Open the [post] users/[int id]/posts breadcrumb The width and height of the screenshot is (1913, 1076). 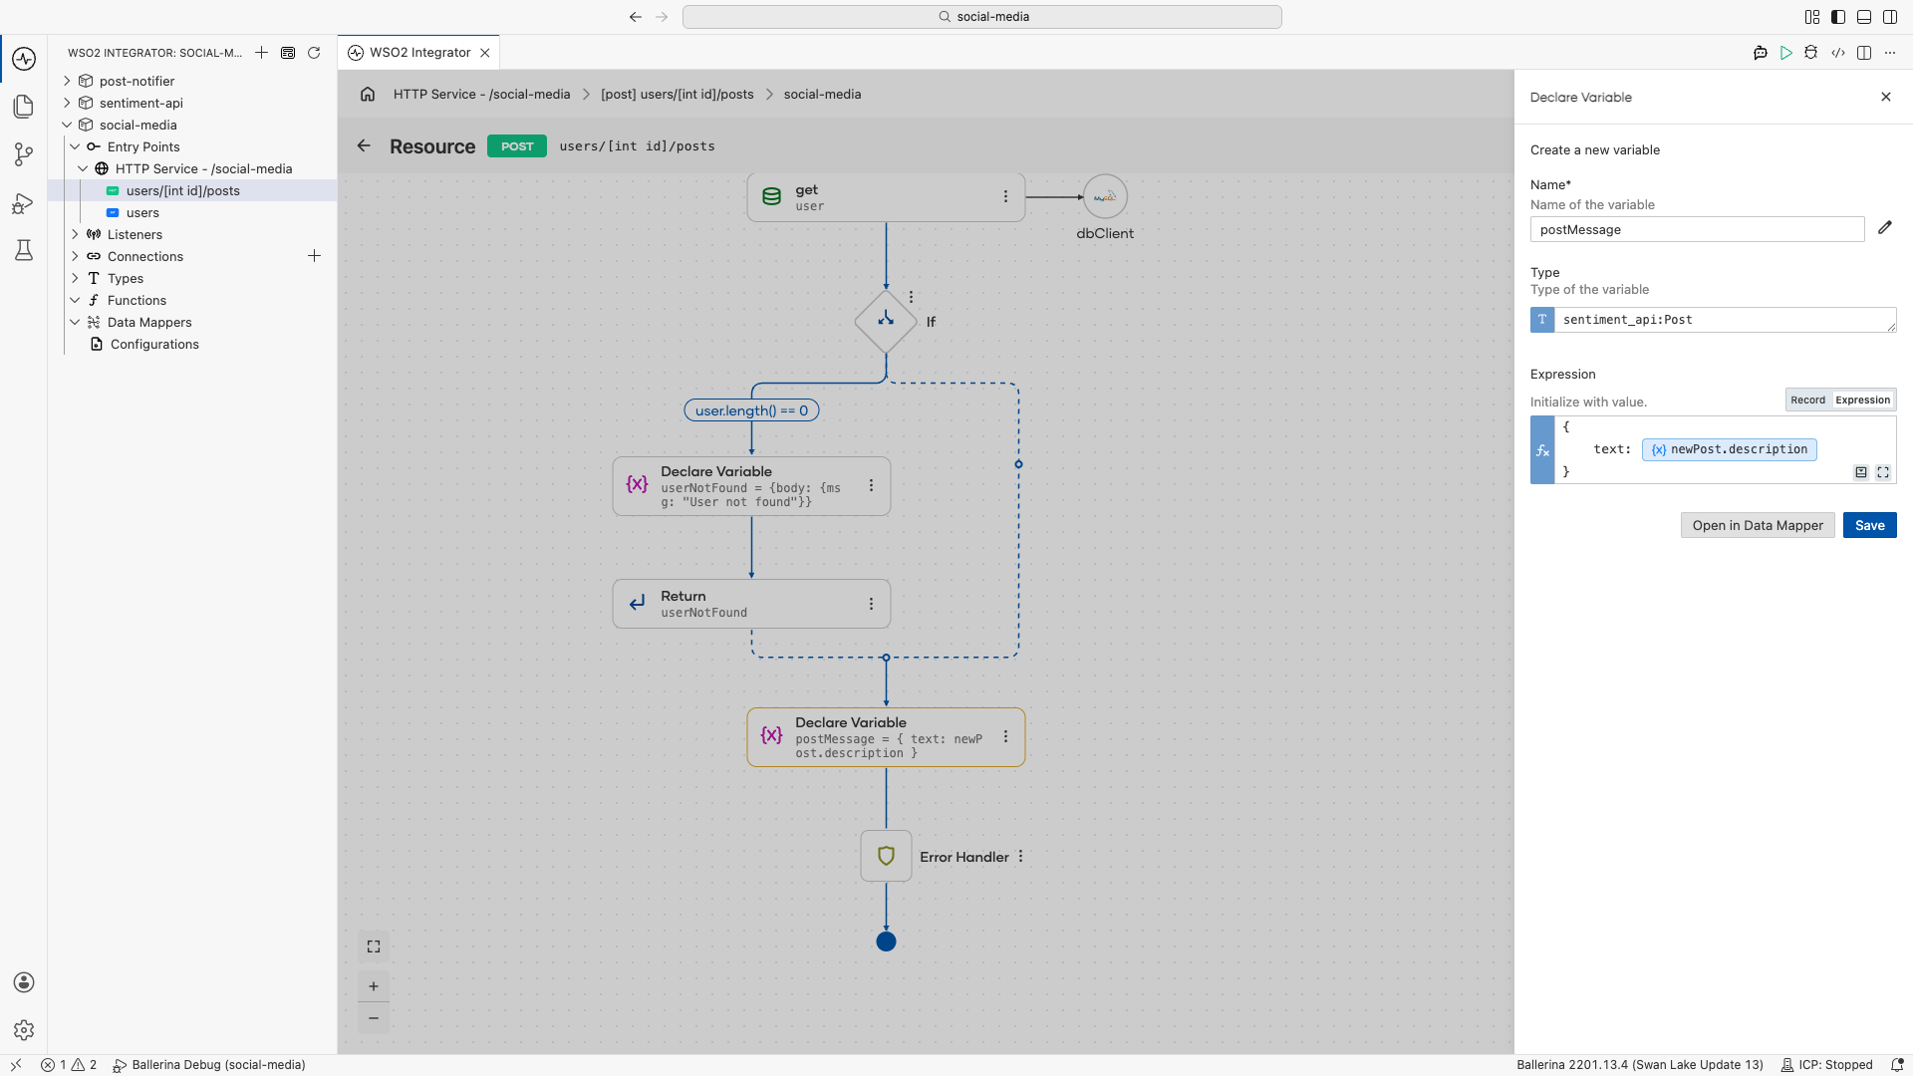tap(677, 94)
